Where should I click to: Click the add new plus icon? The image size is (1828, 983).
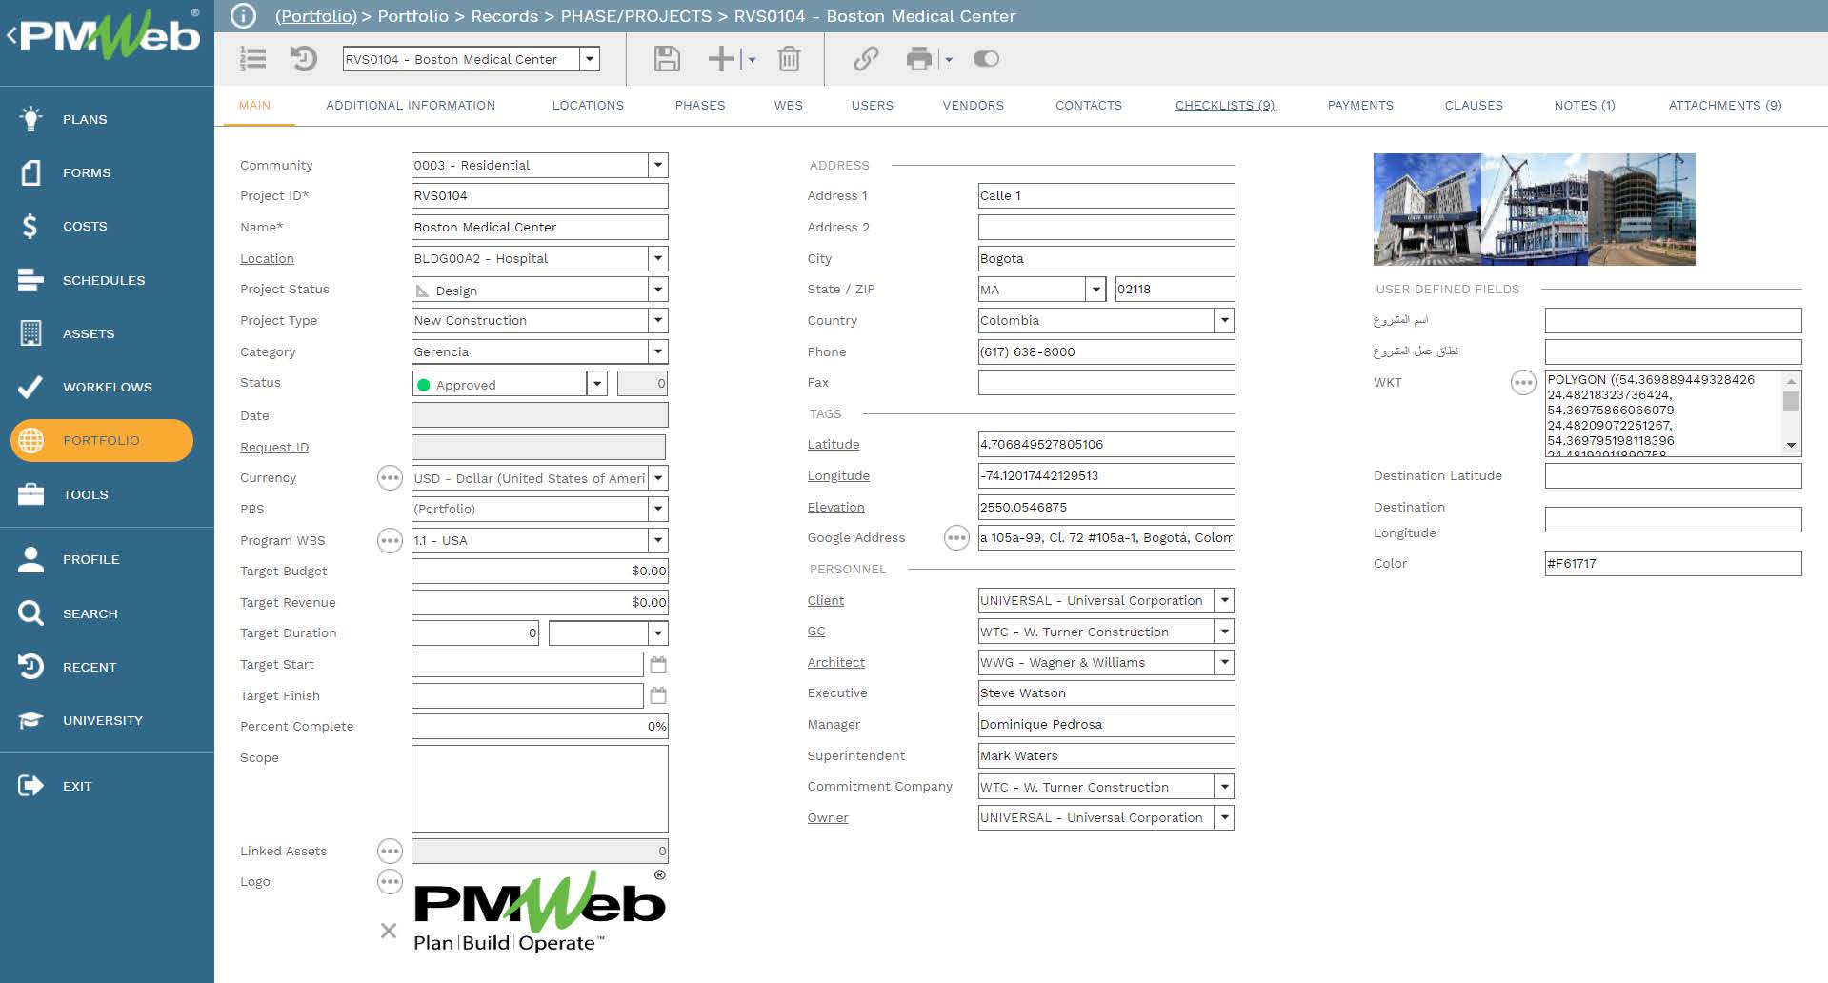point(721,59)
